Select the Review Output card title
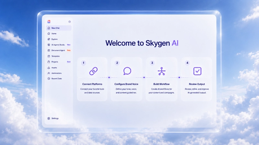 point(197,84)
